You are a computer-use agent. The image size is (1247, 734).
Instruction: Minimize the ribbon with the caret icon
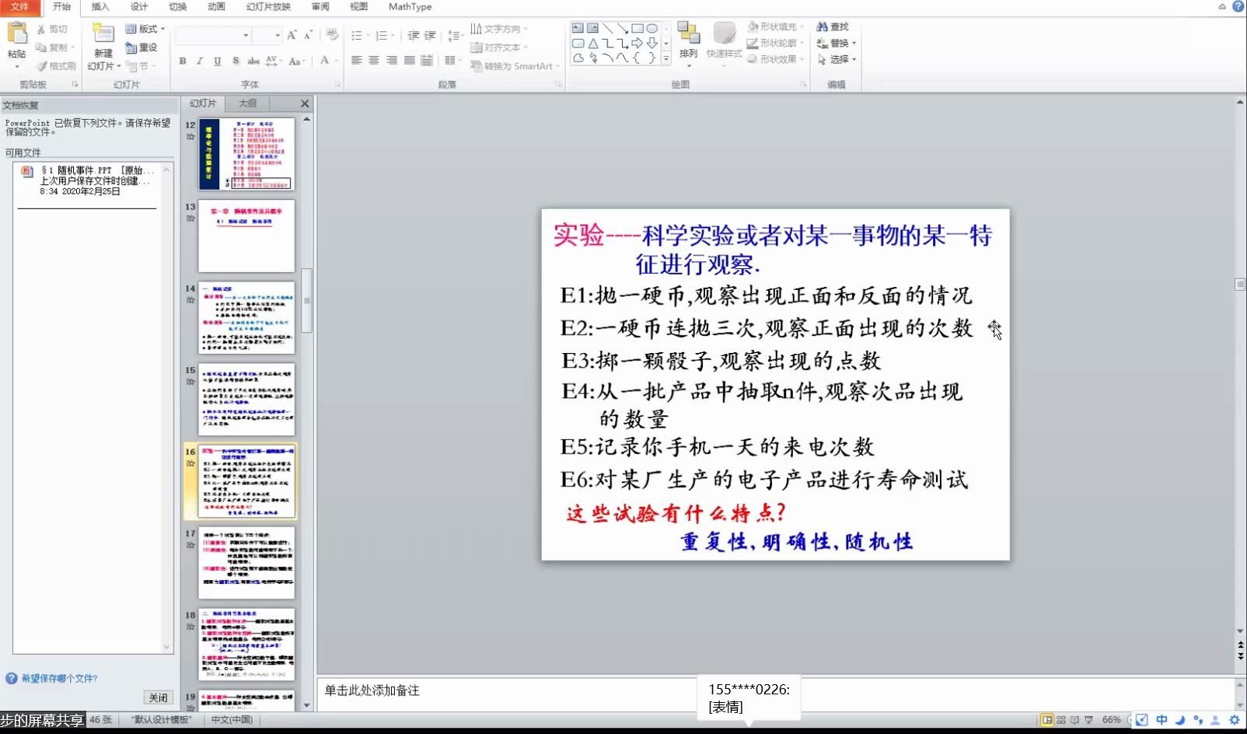click(x=1222, y=6)
